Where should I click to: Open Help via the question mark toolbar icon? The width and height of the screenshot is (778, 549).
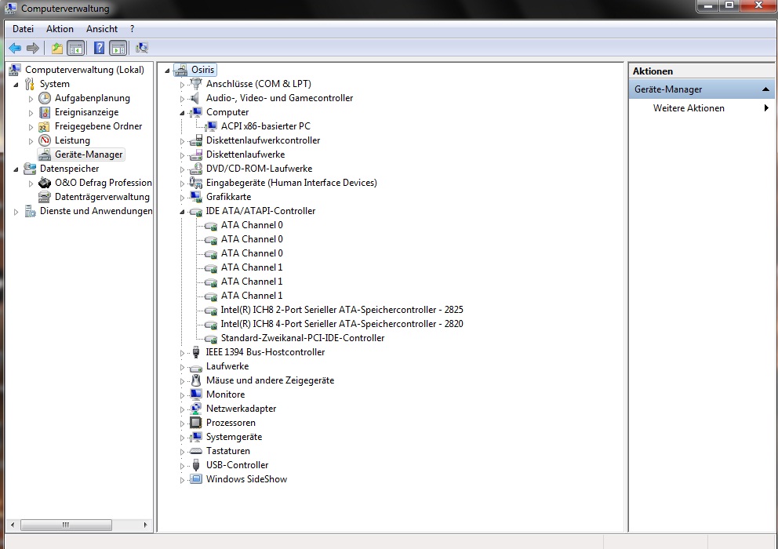pyautogui.click(x=100, y=48)
